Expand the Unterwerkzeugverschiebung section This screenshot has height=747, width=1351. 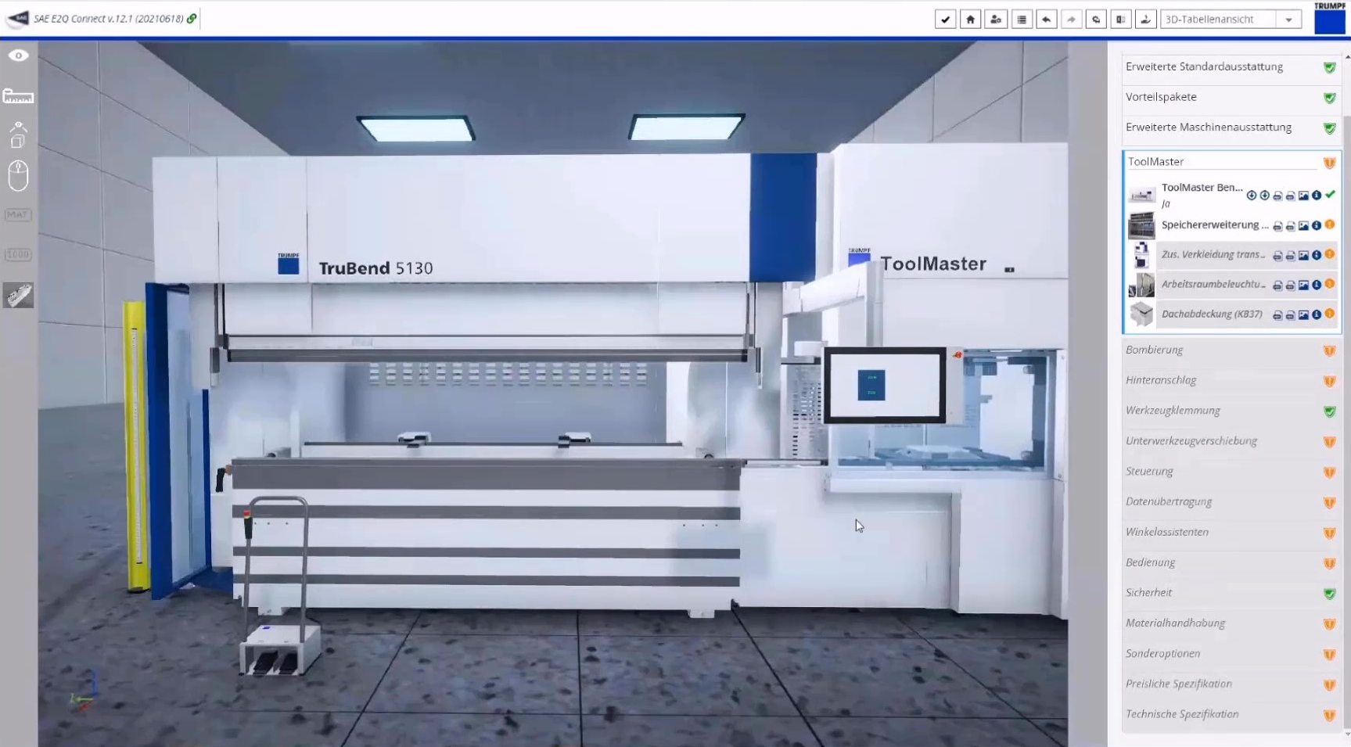pos(1231,442)
